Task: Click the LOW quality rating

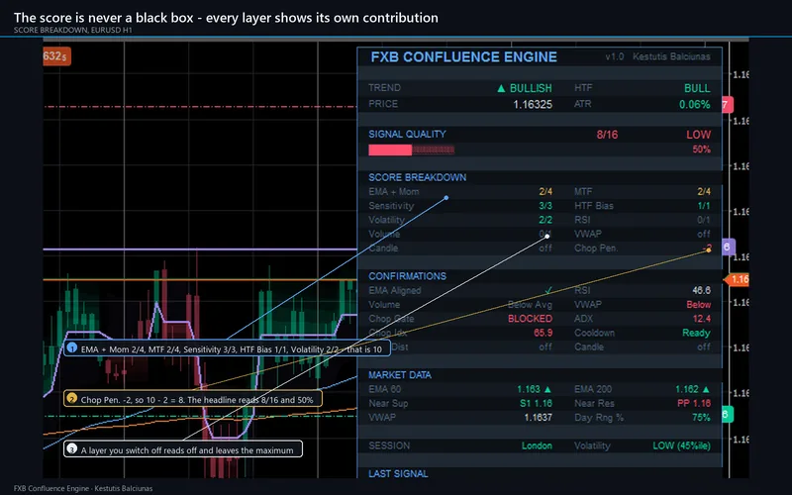Action: click(698, 135)
